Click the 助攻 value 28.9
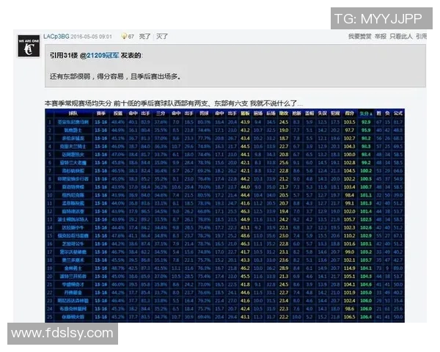440x352 pixels. (284, 268)
